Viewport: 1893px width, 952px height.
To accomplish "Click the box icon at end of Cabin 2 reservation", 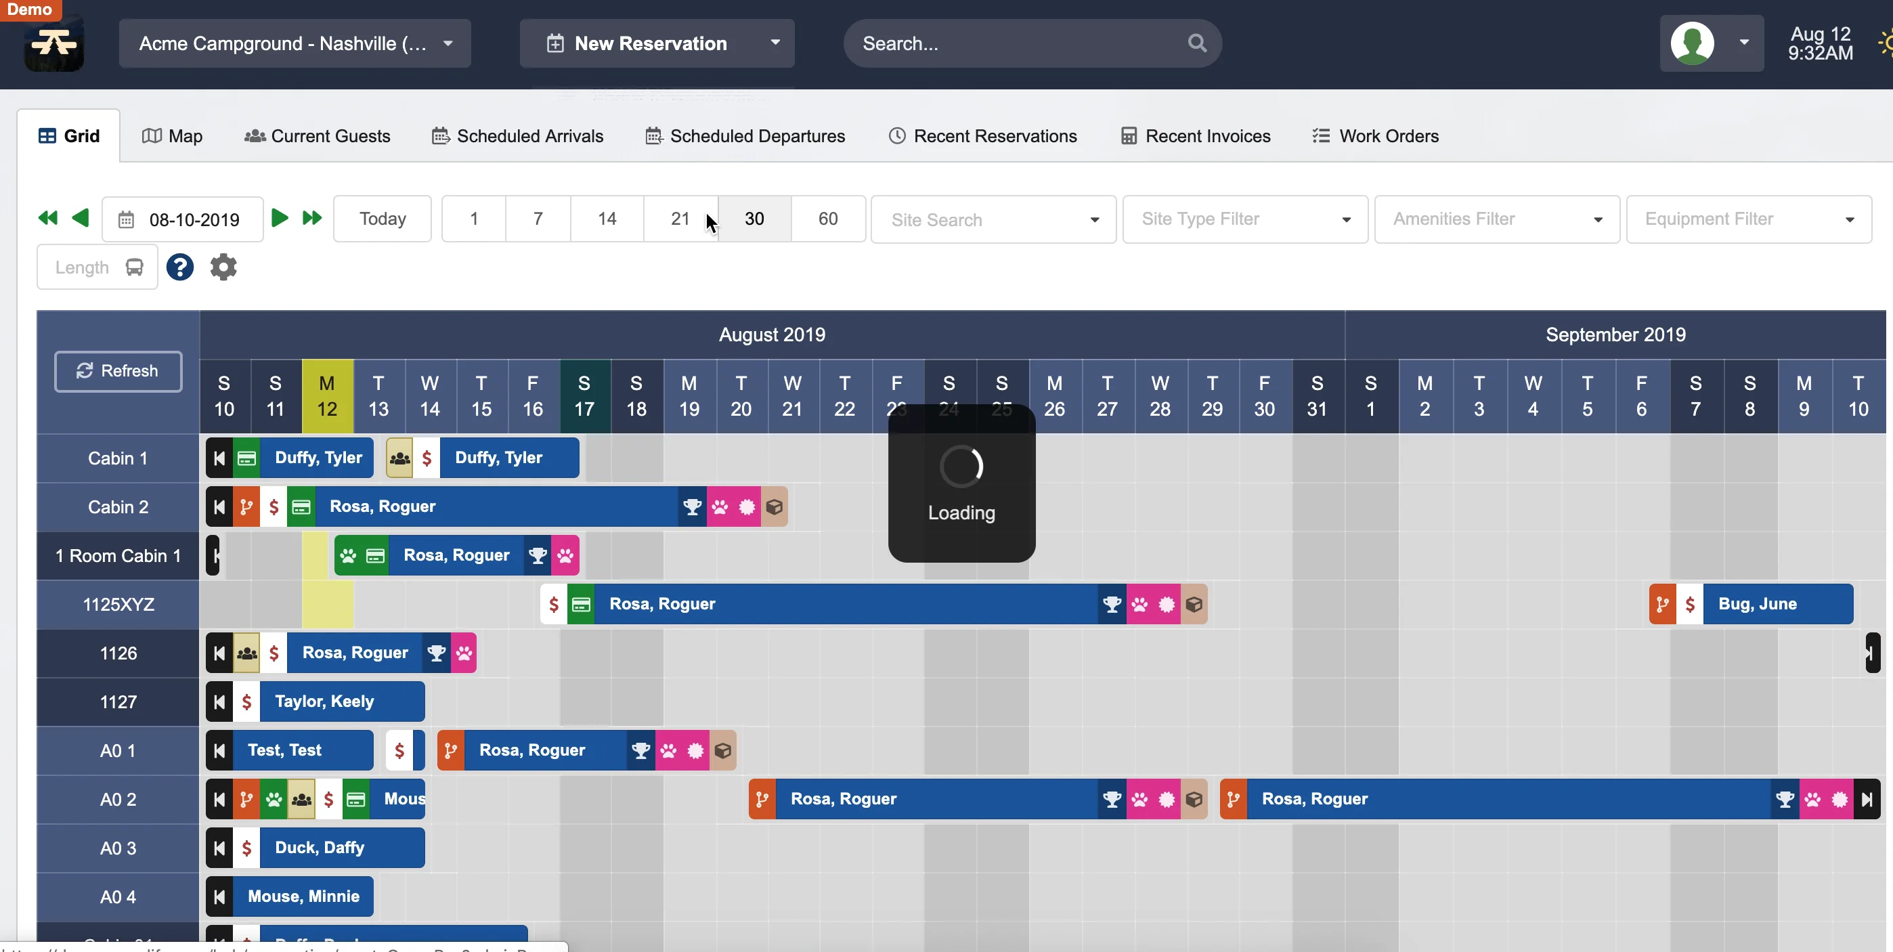I will [x=775, y=506].
